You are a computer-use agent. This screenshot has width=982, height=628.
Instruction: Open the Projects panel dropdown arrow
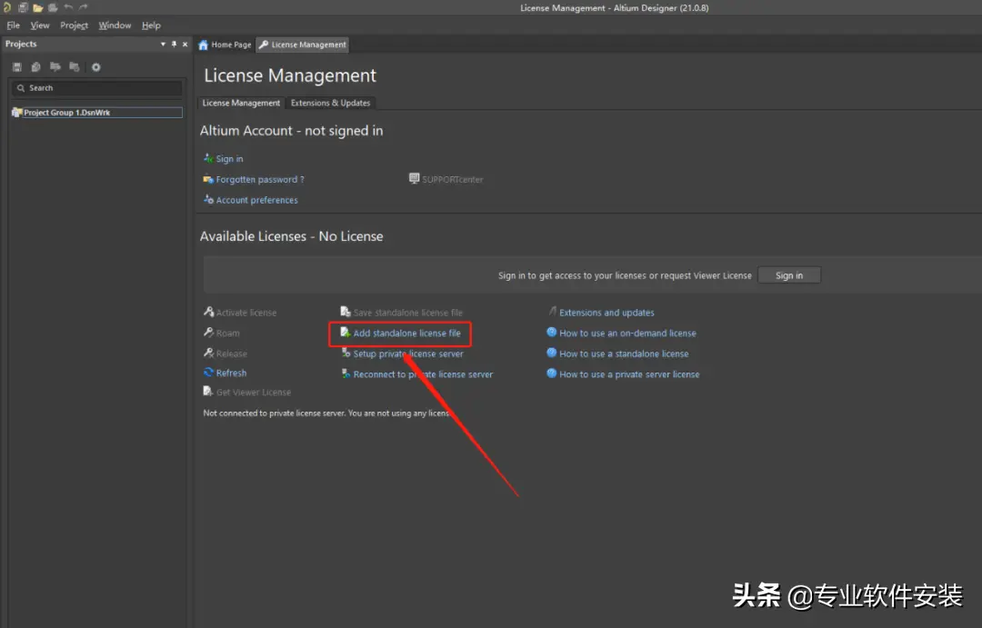point(163,44)
